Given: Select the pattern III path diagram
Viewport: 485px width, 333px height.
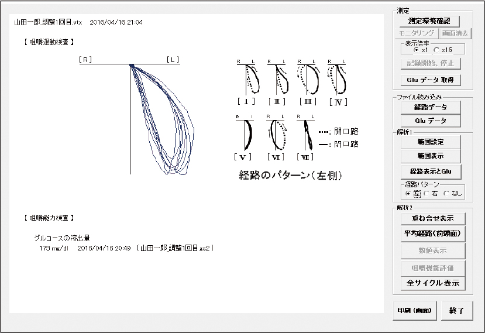Looking at the screenshot, I should (308, 78).
